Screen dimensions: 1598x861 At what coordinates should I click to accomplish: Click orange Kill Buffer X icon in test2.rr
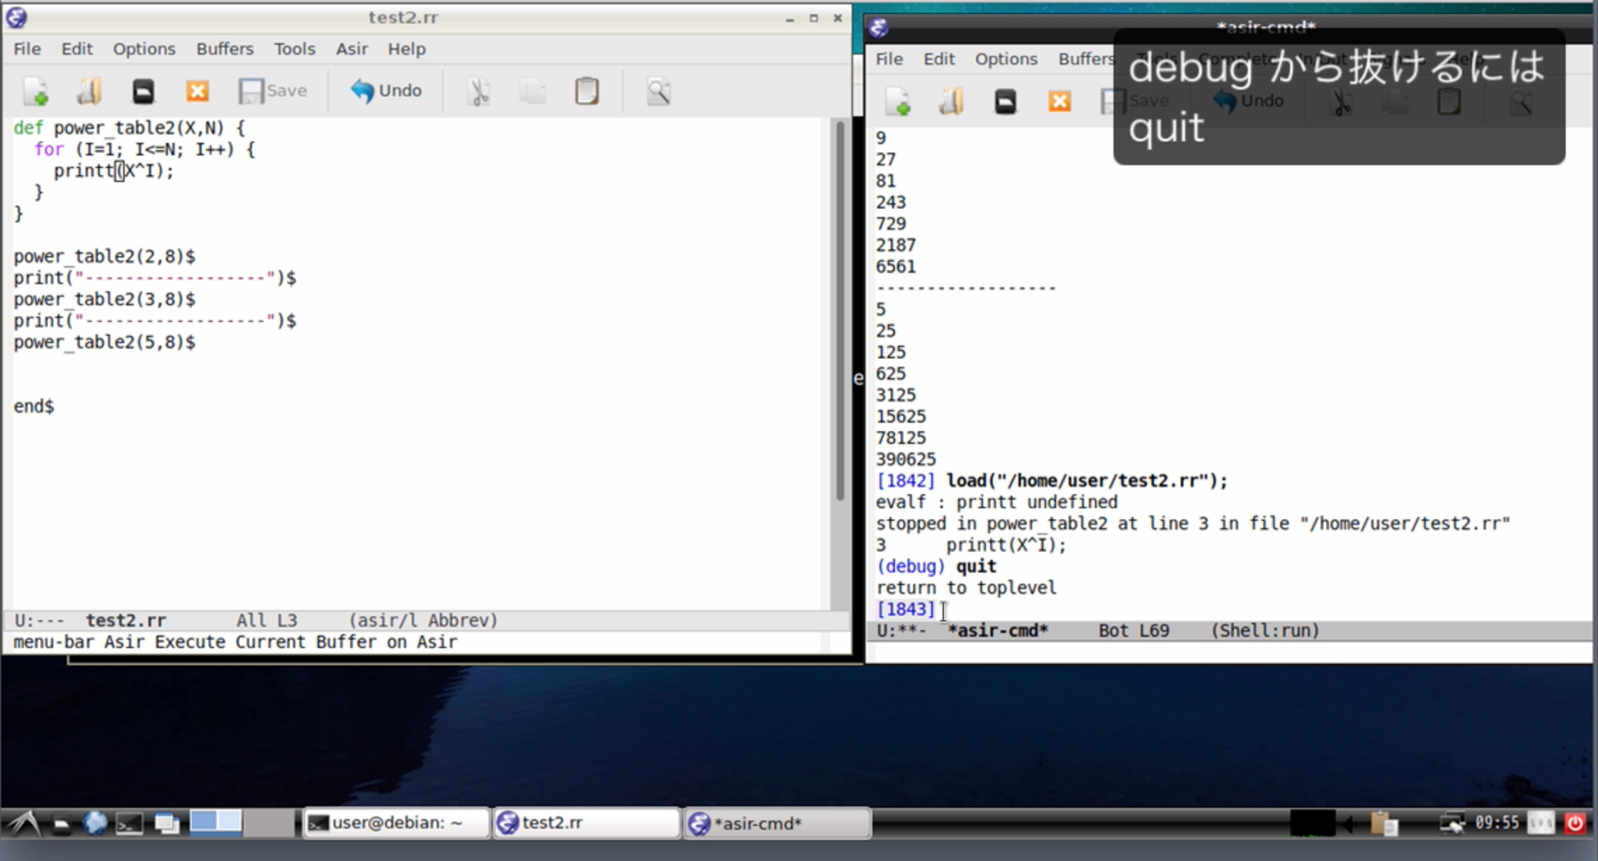pyautogui.click(x=197, y=91)
